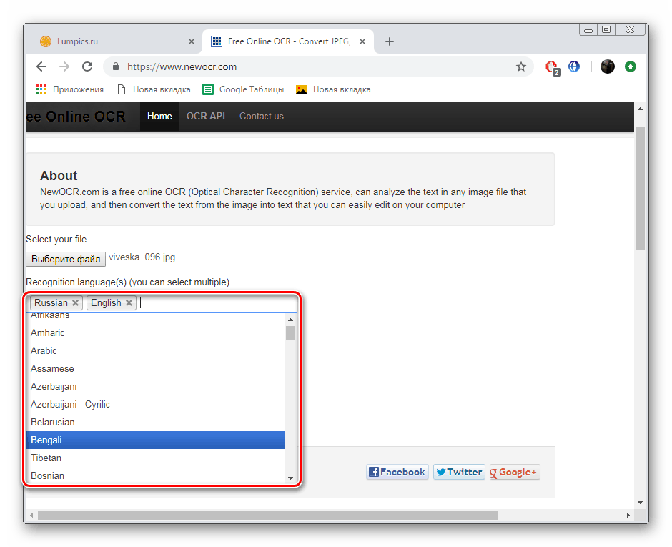Share on Facebook
This screenshot has height=547, width=672.
[397, 472]
